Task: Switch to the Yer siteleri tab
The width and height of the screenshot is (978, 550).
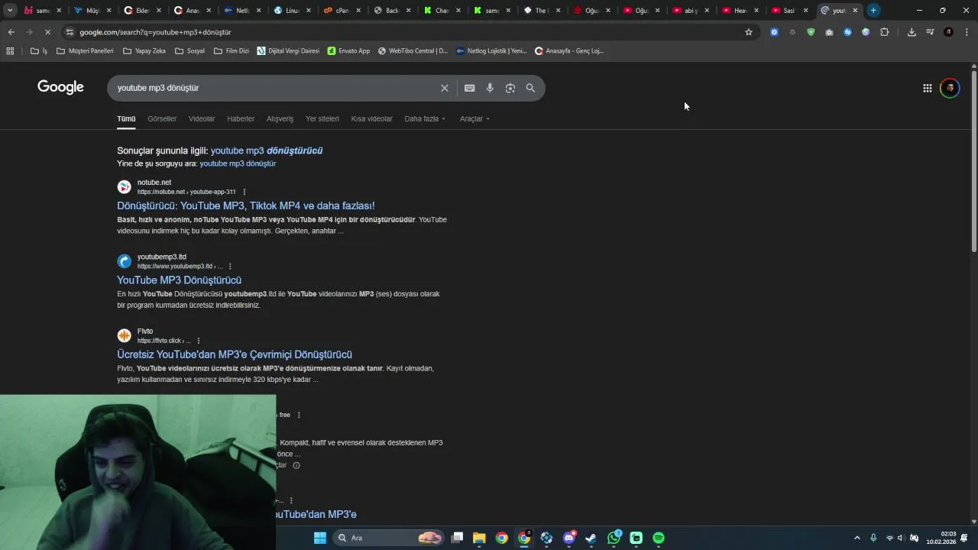Action: click(x=322, y=118)
